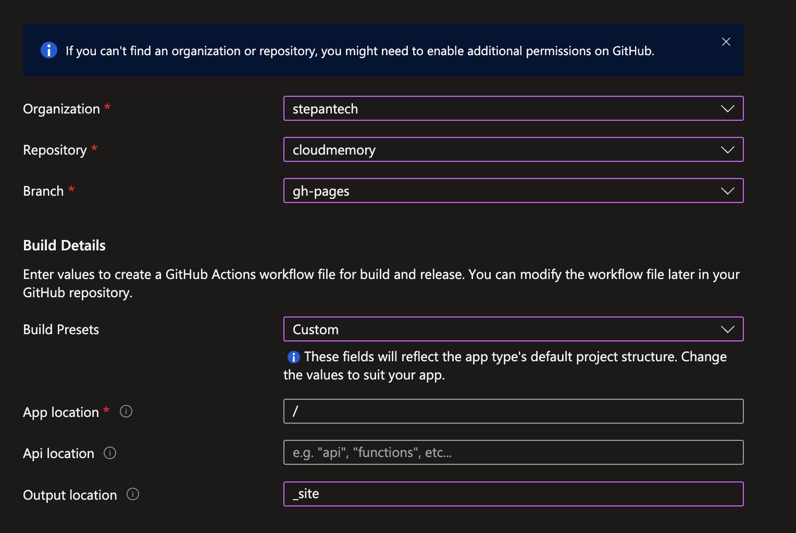Click the blue info icon in the banner

click(x=49, y=50)
